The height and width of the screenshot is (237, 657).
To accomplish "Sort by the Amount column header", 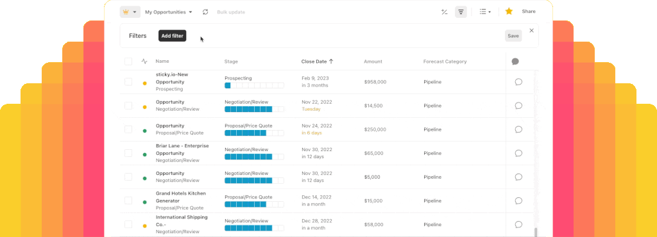I will click(373, 61).
